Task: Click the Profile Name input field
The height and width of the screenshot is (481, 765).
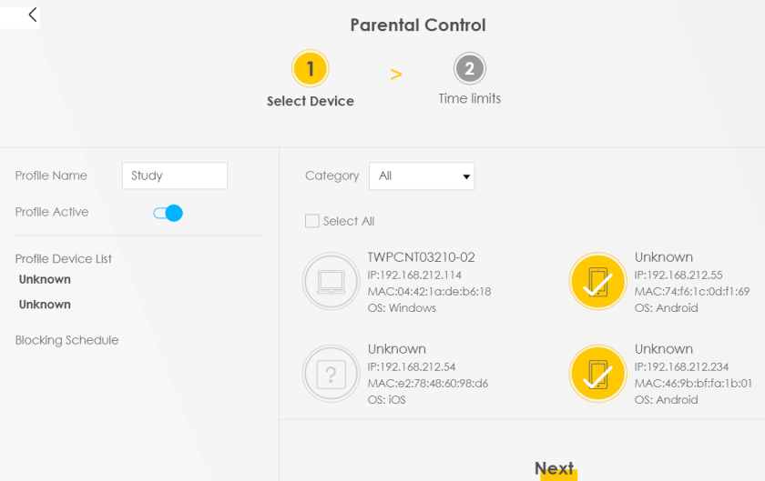Action: pos(175,175)
